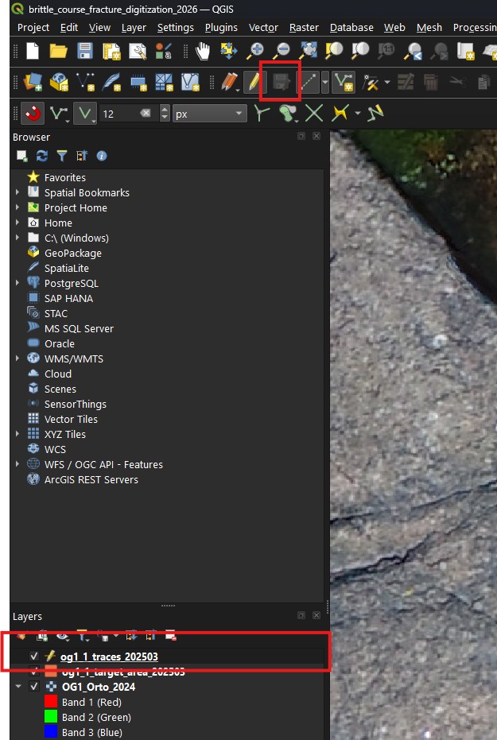The width and height of the screenshot is (497, 740).
Task: Expand Spatial Bookmarks in Browser
Action: click(x=17, y=192)
